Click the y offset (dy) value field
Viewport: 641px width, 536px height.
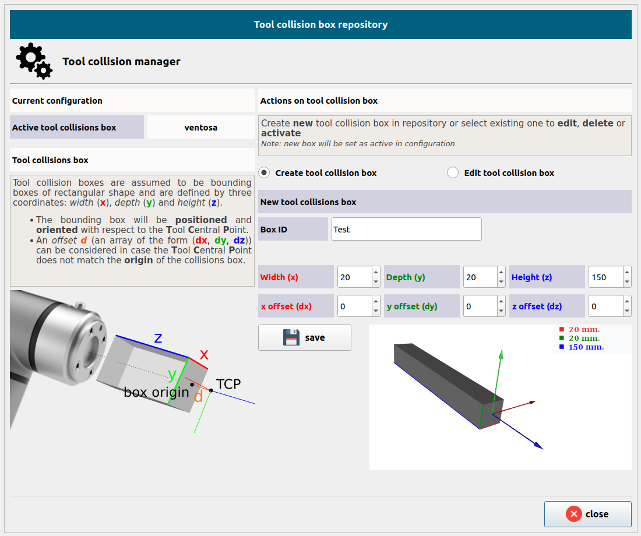point(480,306)
